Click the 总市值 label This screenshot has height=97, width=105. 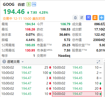[x=77, y=40]
